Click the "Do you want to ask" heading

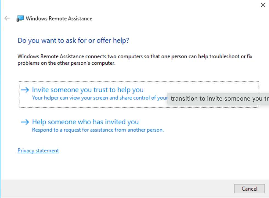click(x=73, y=41)
